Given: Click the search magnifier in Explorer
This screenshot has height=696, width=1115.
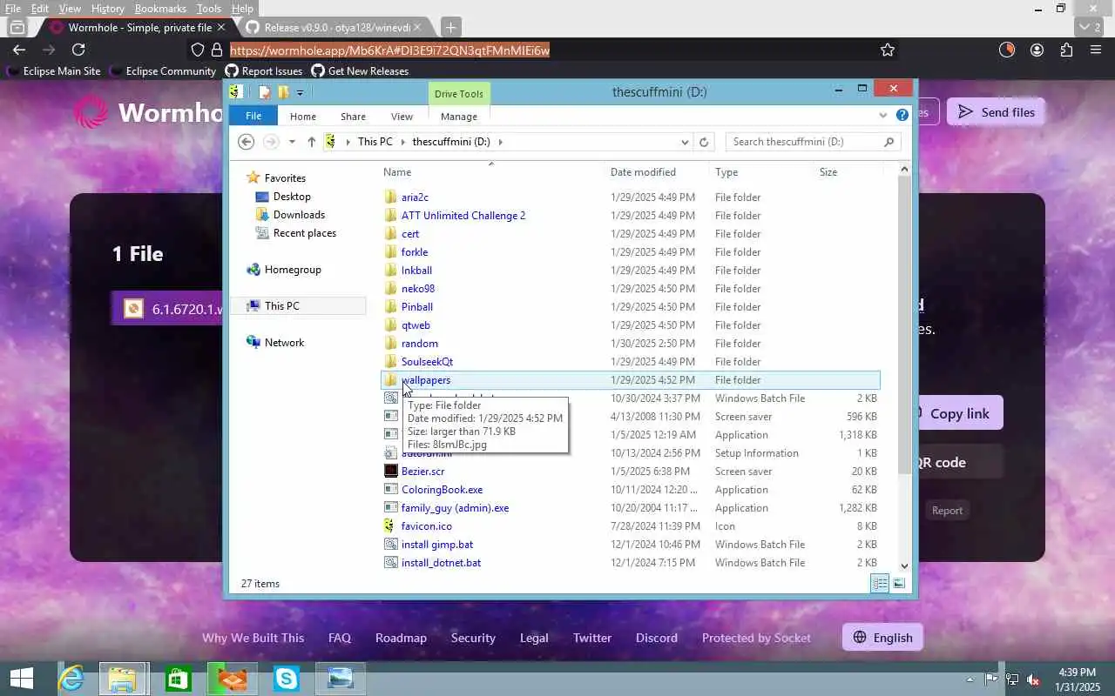Looking at the screenshot, I should pos(889,142).
